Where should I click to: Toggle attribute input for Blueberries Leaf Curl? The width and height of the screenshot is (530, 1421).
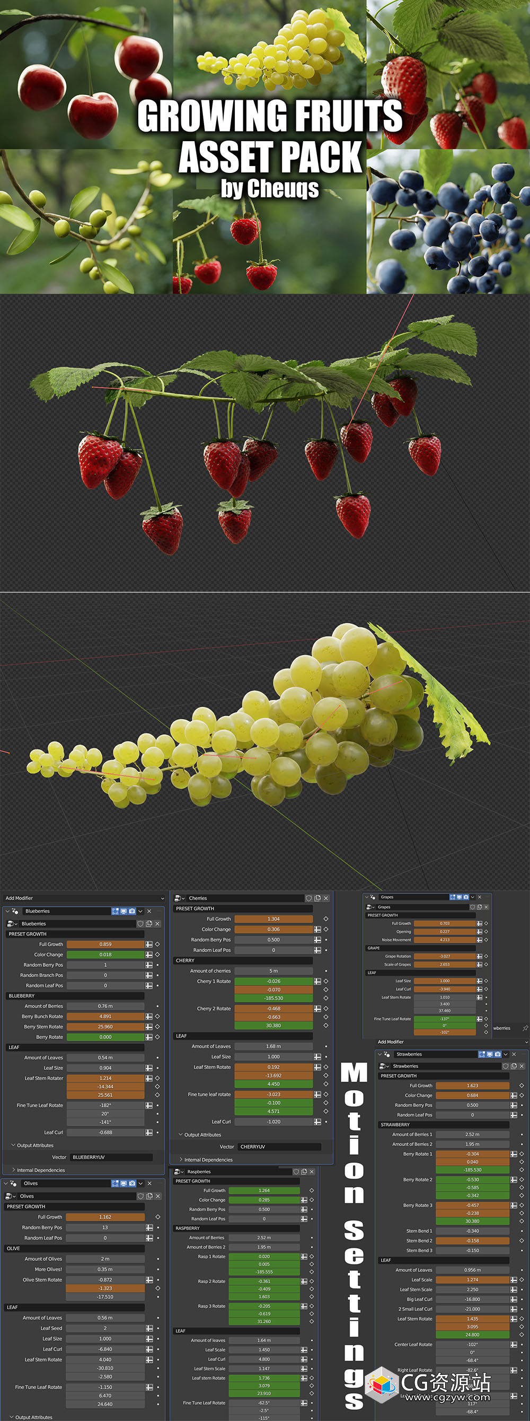click(149, 1132)
